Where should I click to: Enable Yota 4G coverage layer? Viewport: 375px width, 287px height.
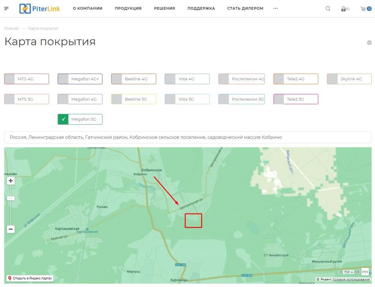187,79
